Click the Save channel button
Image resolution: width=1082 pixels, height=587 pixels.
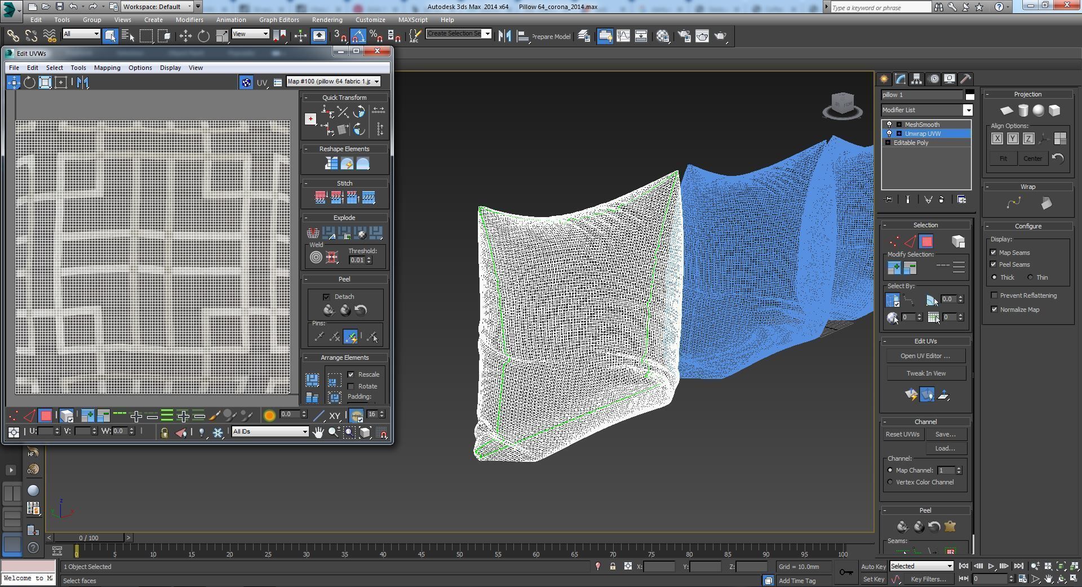point(945,434)
